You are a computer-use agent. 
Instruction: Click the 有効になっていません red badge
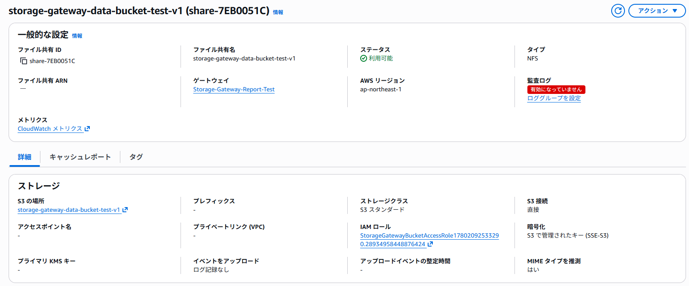[556, 90]
